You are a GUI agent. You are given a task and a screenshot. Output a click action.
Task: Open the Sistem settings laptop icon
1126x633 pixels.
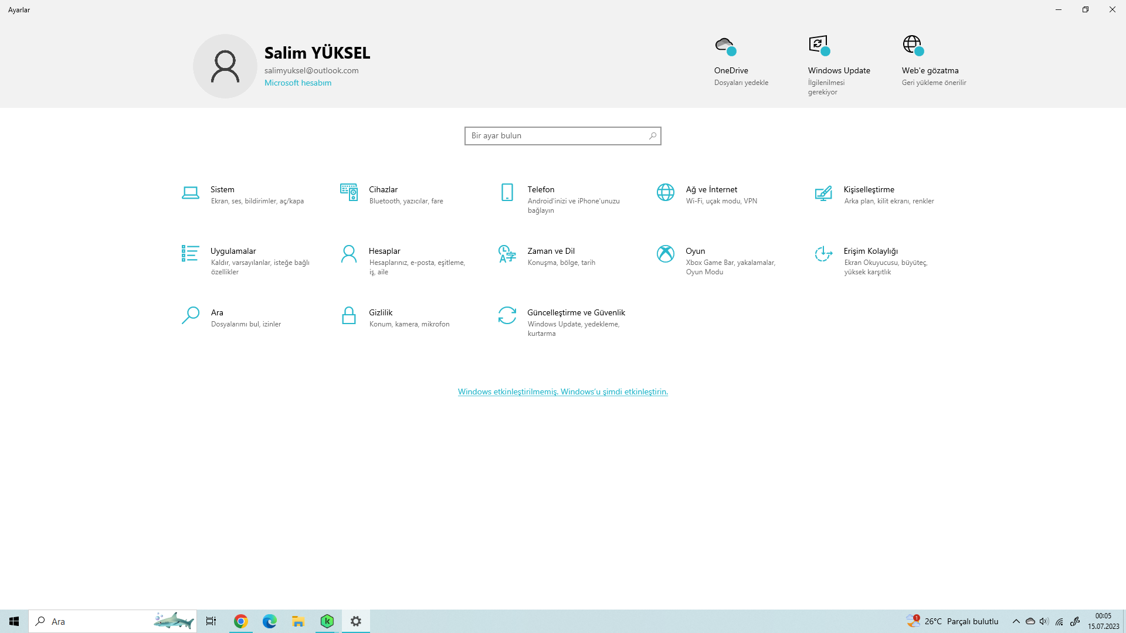point(190,192)
